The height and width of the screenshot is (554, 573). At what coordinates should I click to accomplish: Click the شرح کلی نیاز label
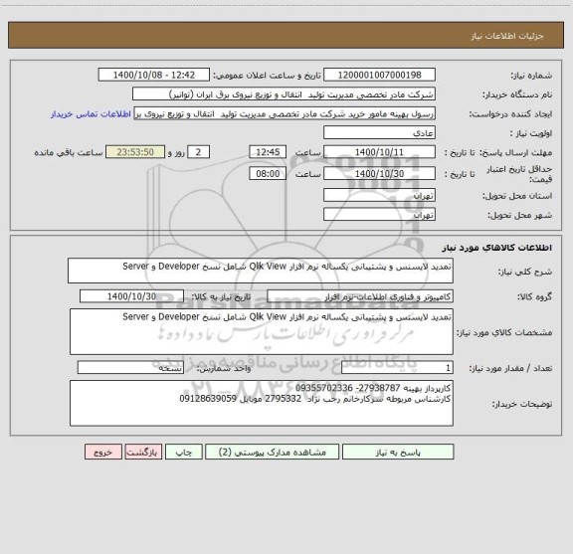click(525, 272)
